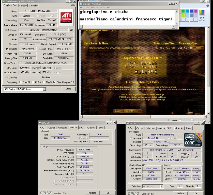
Task: Click the NB Frequency value '5011.5 MHz'
Action: pyautogui.click(x=99, y=141)
